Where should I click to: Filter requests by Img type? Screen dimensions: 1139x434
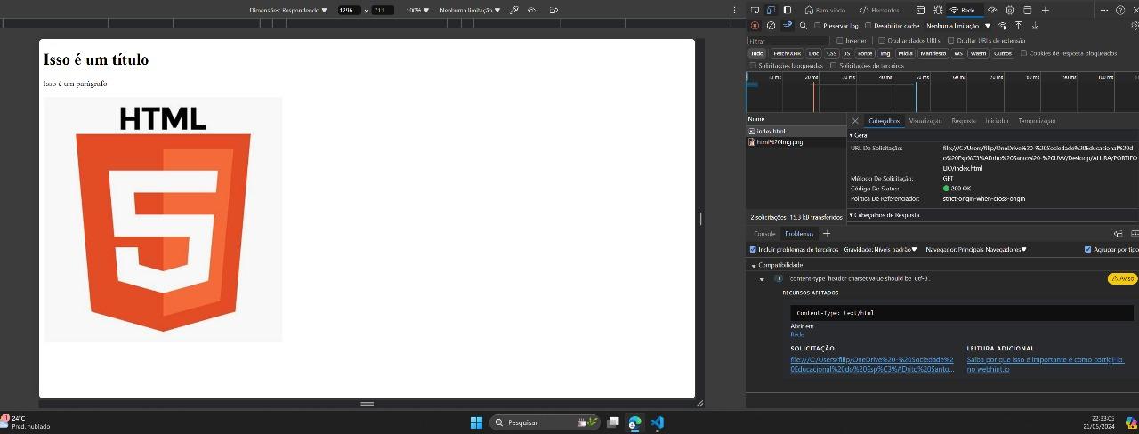885,53
